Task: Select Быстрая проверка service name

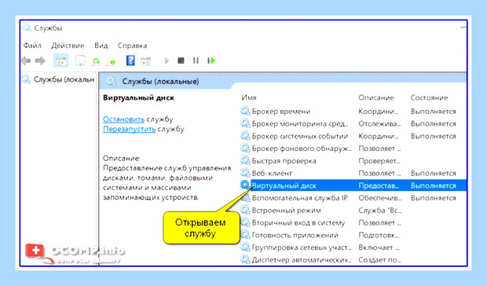Action: [284, 161]
